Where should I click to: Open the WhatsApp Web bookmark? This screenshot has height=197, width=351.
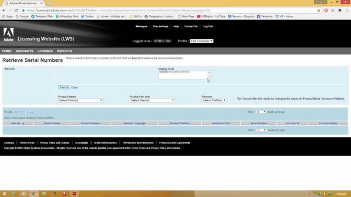[x=67, y=16]
